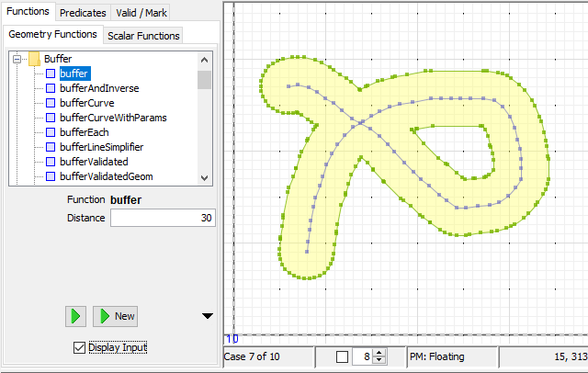Collapse the Buffer tree folder
The width and height of the screenshot is (588, 373).
click(x=17, y=59)
